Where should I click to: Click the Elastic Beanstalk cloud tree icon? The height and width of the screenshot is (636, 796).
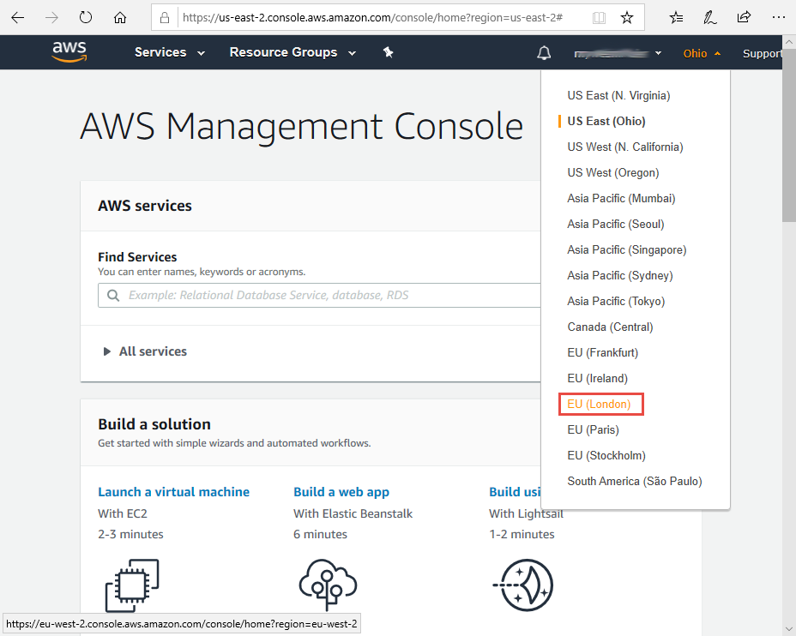point(328,585)
